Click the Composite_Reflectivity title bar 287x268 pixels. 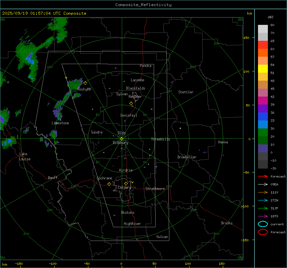point(143,4)
